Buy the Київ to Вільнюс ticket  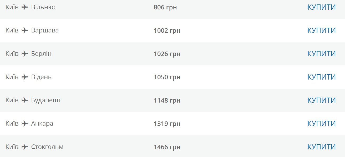[322, 7]
